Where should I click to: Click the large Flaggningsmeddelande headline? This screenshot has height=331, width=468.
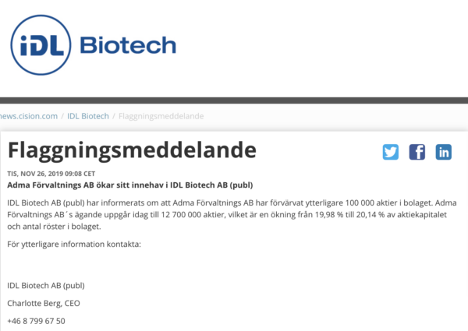132,150
